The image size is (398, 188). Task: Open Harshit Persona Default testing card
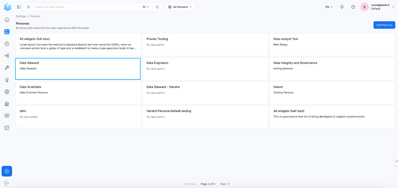click(205, 117)
